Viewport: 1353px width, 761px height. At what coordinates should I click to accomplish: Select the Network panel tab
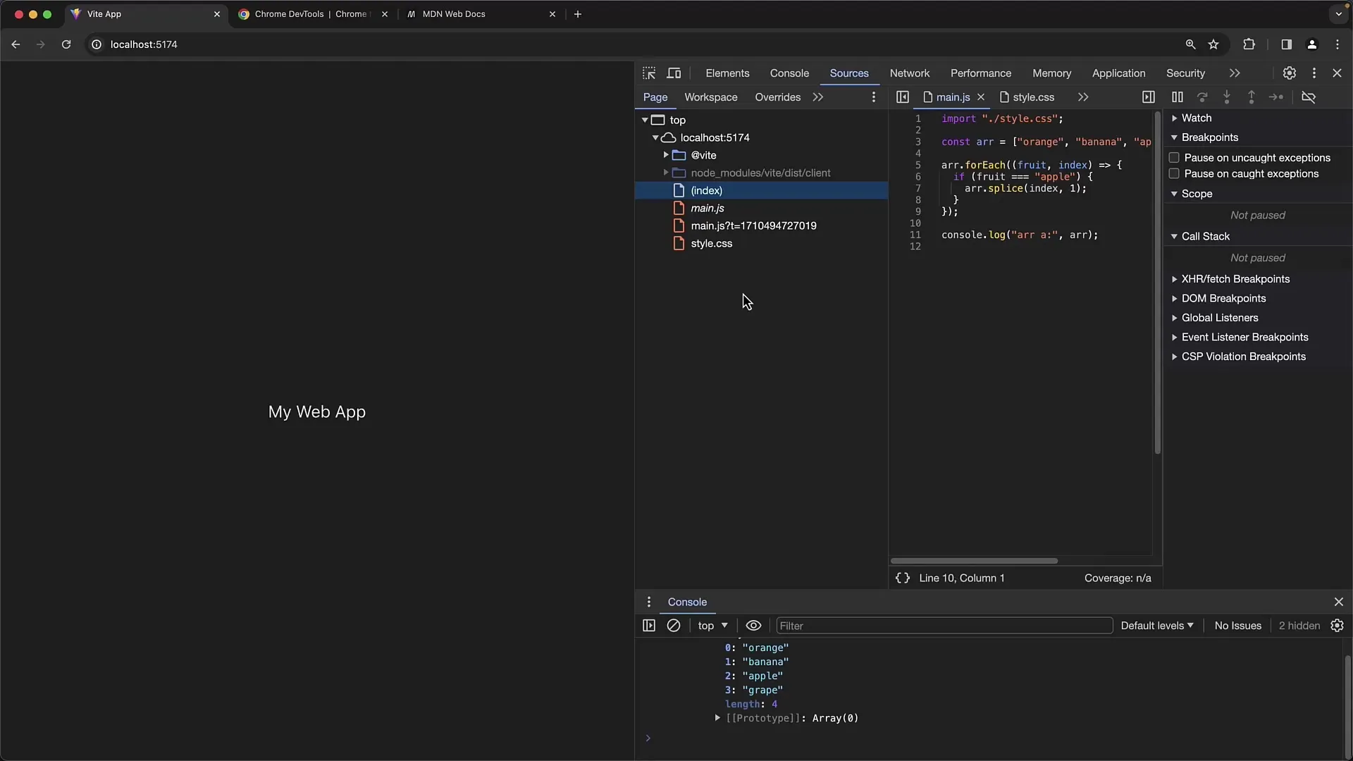click(910, 73)
